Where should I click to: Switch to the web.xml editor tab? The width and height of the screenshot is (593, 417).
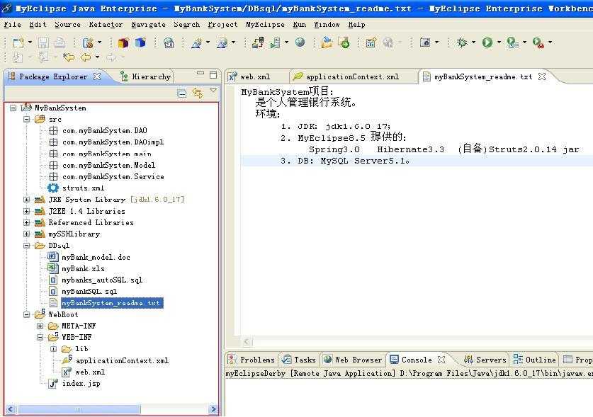pos(255,76)
